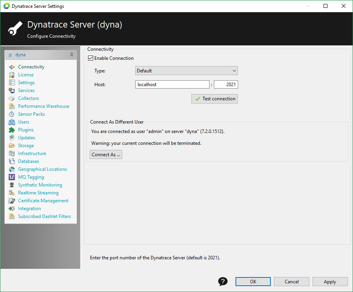Click the Storage folder icon
This screenshot has width=353, height=292.
(x=12, y=146)
